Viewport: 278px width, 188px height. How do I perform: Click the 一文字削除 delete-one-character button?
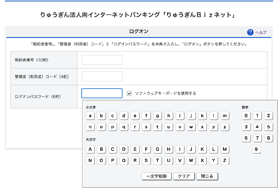pos(156,176)
